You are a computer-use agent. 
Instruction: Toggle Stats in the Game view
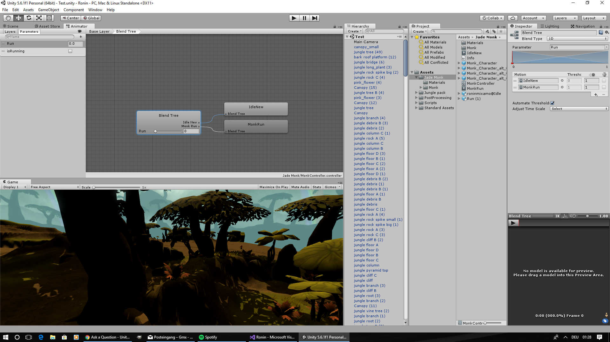coord(317,187)
